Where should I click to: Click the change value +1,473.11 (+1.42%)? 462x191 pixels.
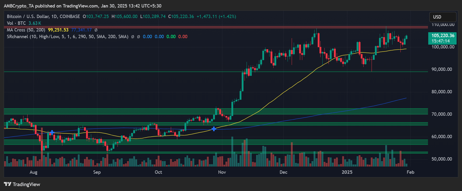(x=216, y=16)
